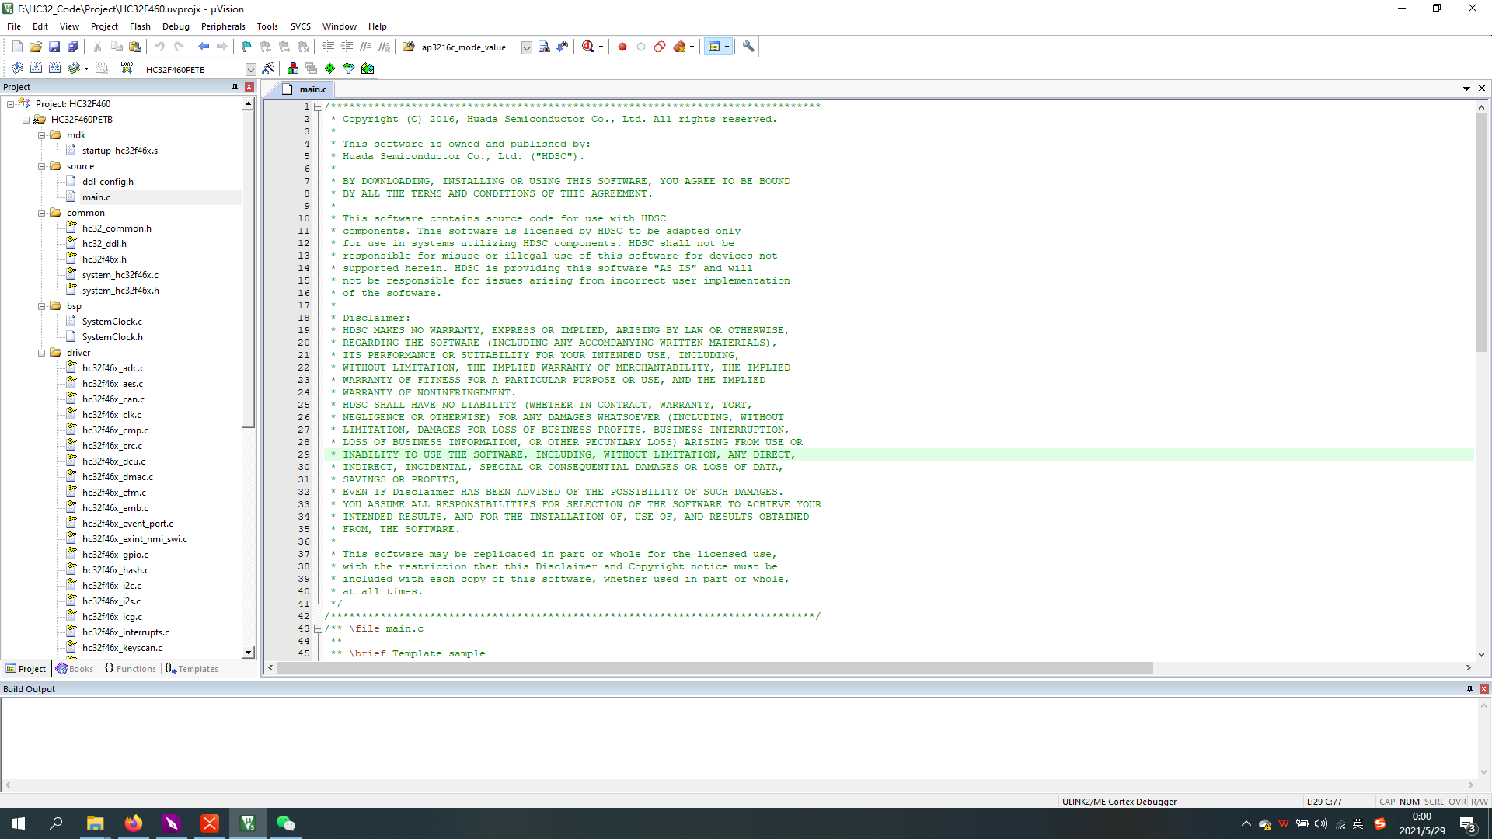Collapse the comment block at line 1
Viewport: 1492px width, 839px height.
(x=318, y=106)
